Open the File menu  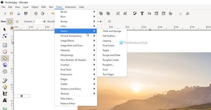(x=3, y=7)
